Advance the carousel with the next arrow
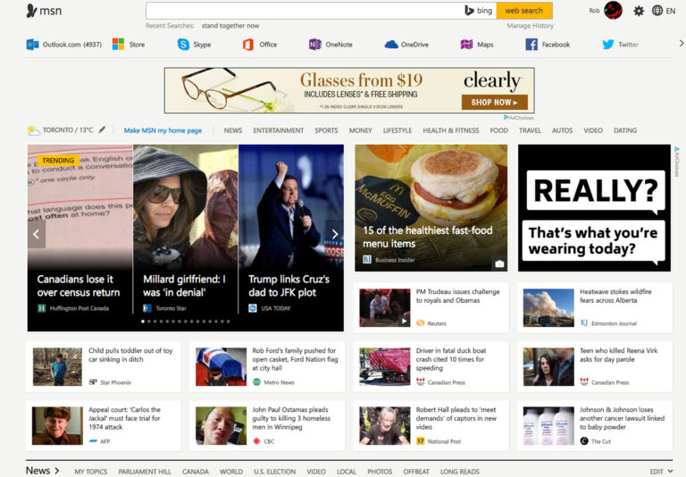This screenshot has width=686, height=477. pyautogui.click(x=335, y=234)
